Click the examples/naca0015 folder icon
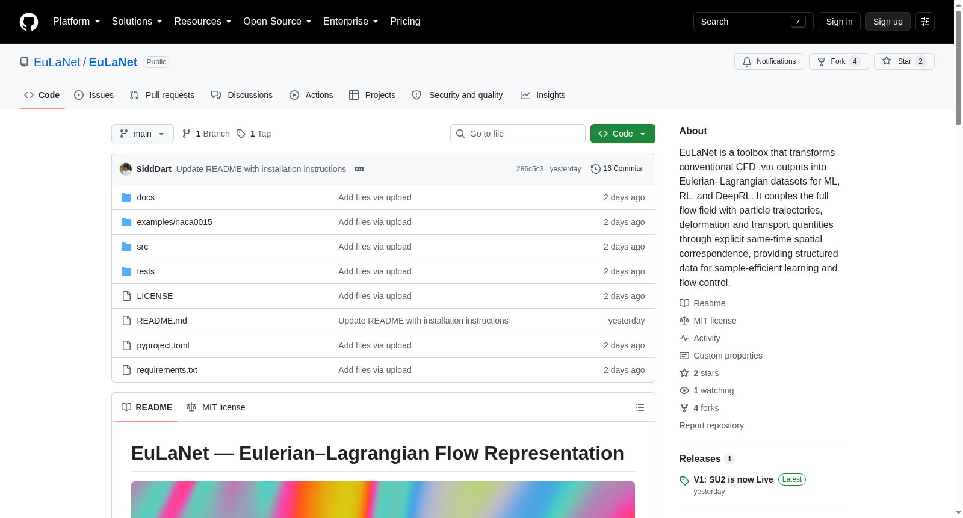This screenshot has width=963, height=518. click(x=126, y=222)
